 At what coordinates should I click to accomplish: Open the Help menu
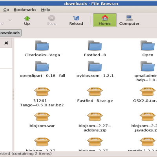pos(46,10)
